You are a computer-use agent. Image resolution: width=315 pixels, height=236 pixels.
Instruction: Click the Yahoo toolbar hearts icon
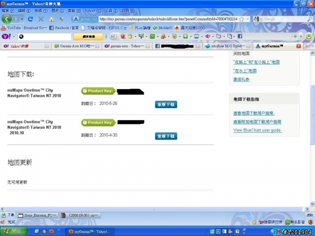tap(208, 36)
